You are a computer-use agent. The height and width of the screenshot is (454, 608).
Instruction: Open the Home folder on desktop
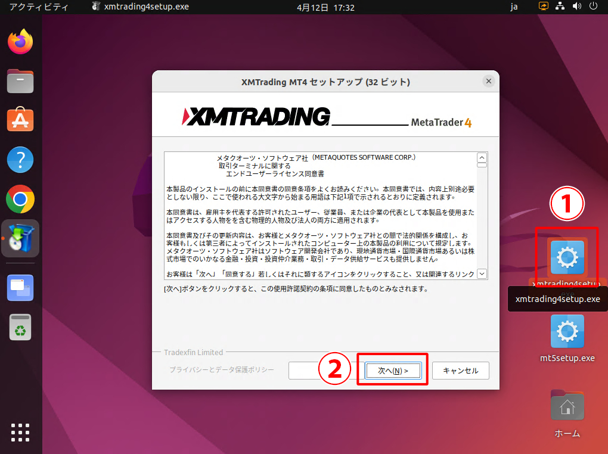[x=567, y=408]
